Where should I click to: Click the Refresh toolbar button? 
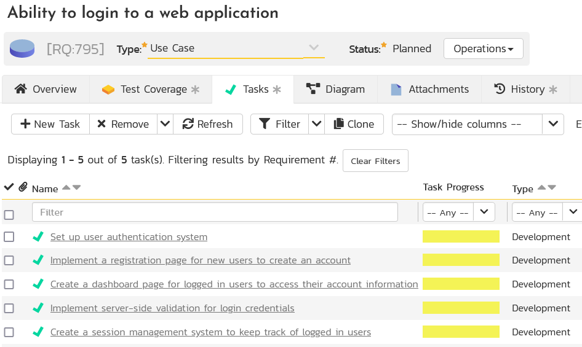pos(208,124)
